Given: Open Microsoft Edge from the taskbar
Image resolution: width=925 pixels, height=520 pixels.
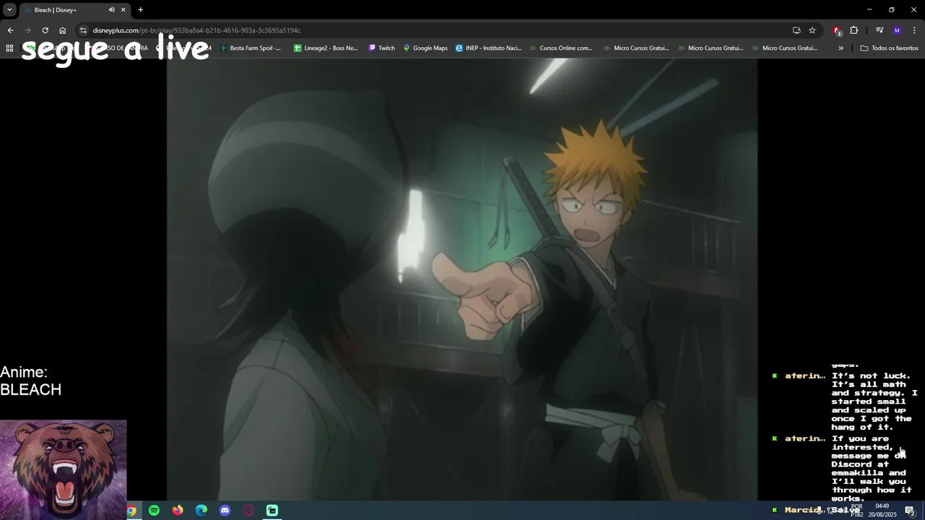Looking at the screenshot, I should 202,511.
